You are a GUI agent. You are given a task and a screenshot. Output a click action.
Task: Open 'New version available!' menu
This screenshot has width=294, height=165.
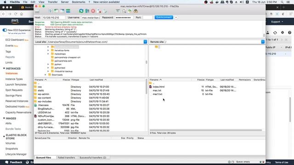coord(107,2)
